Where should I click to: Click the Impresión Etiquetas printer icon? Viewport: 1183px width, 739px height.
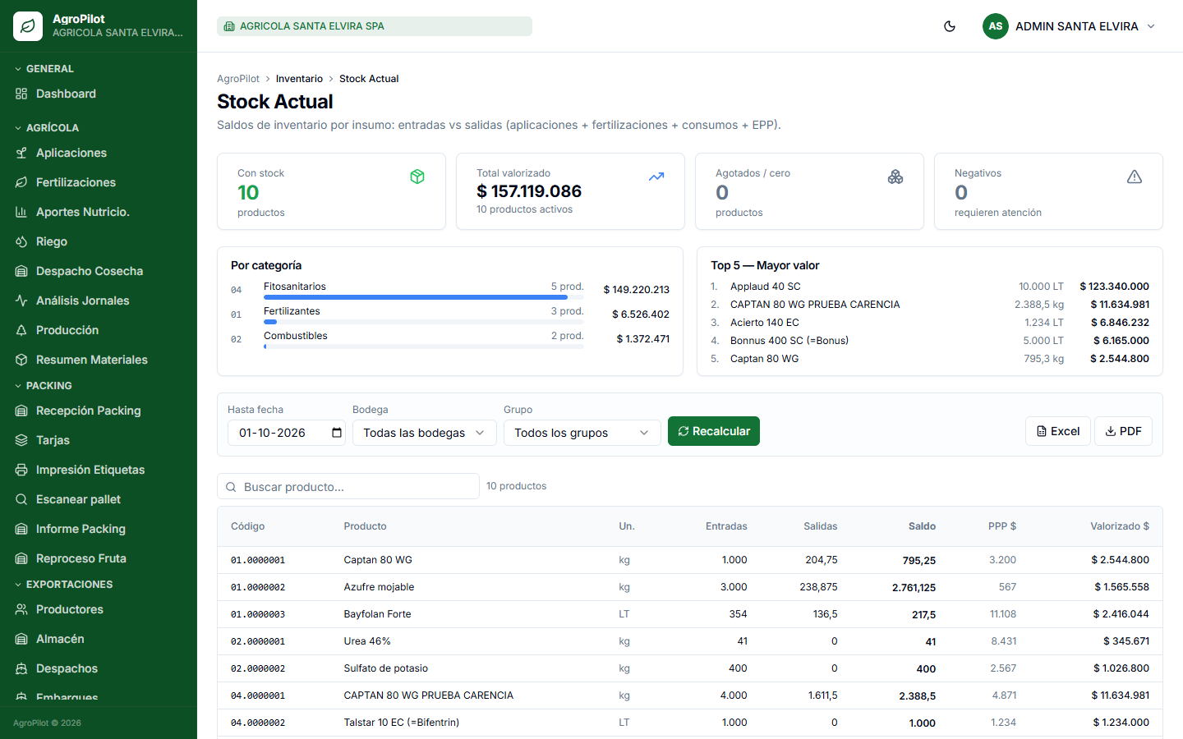(21, 470)
